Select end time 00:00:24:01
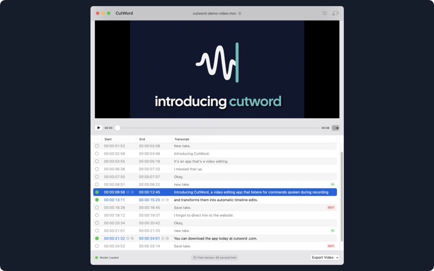The width and height of the screenshot is (434, 271). 149,238
